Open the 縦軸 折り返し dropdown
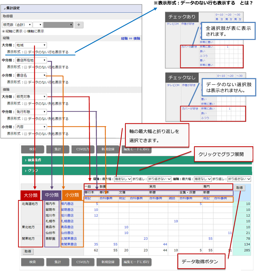Viewport: 257px width, 271px height. point(159,179)
